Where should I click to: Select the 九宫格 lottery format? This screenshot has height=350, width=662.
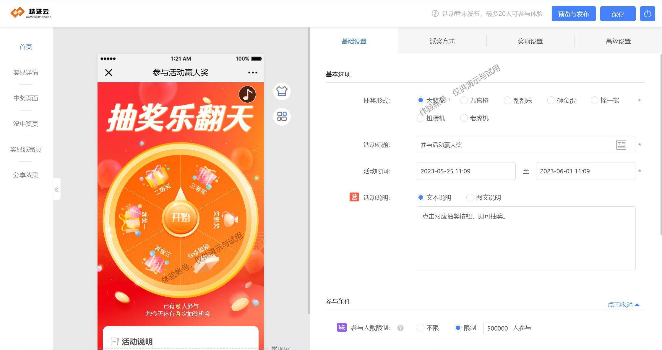click(464, 100)
